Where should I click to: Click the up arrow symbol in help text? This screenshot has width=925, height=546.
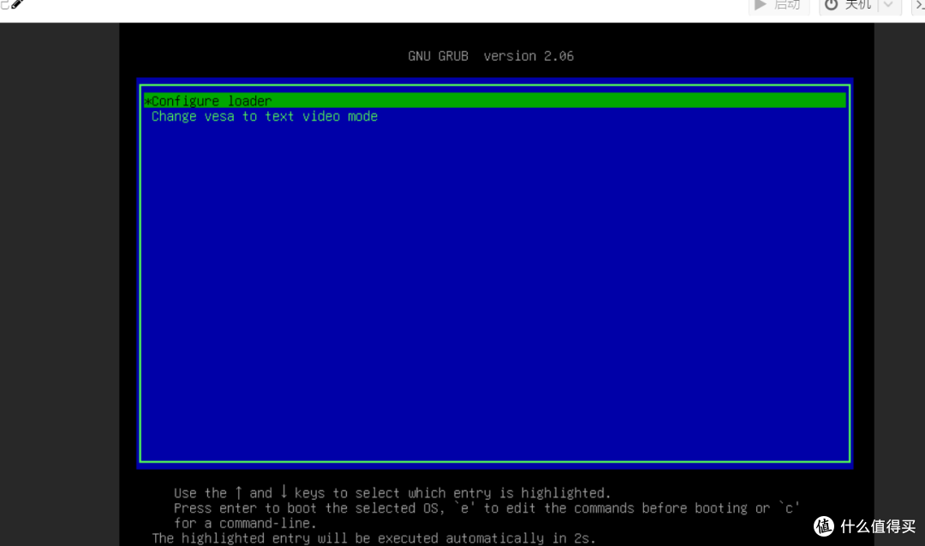pos(239,493)
